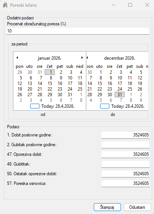Select grayed 8 in januar calendar's last row
This screenshot has height=214, width=154.
click(81, 100)
